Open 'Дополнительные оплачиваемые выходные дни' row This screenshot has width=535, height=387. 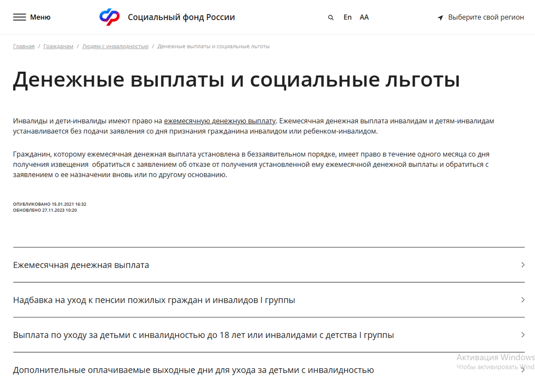pos(269,370)
